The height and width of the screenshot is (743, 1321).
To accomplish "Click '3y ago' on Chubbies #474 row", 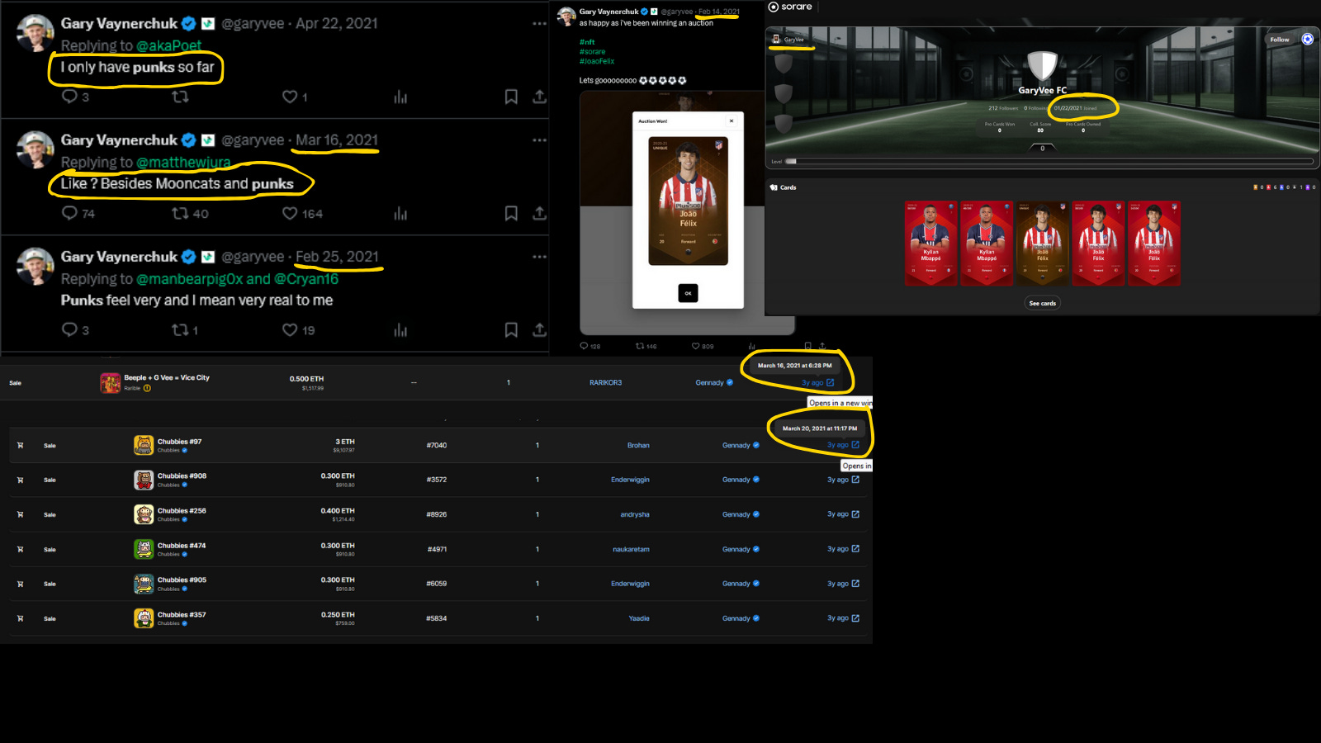I will pos(838,549).
